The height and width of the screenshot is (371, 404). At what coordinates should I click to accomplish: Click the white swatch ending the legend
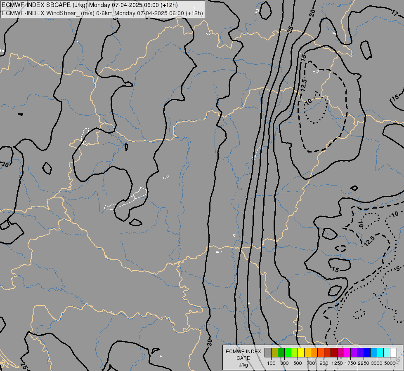pyautogui.click(x=393, y=353)
